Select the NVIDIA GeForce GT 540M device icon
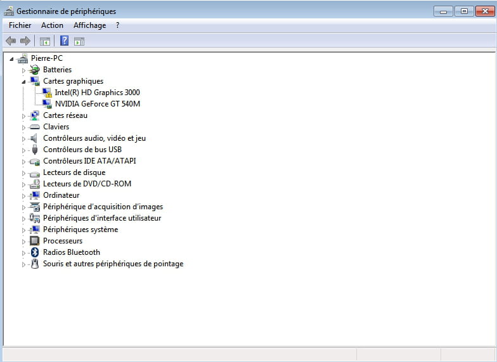 click(x=47, y=104)
